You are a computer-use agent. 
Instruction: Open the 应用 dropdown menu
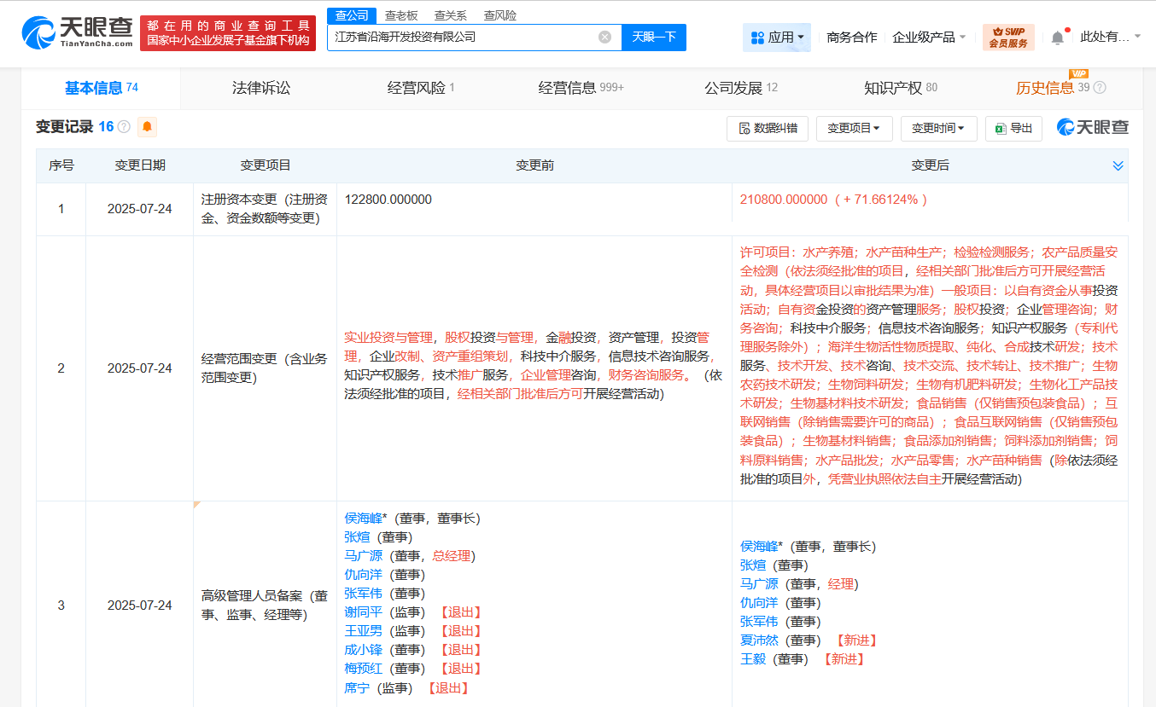(x=776, y=38)
